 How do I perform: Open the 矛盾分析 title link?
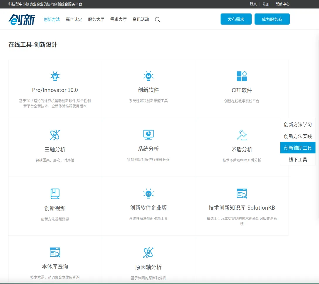click(242, 149)
